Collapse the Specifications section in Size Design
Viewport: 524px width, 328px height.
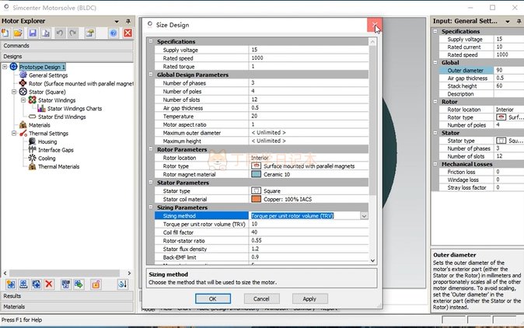151,41
